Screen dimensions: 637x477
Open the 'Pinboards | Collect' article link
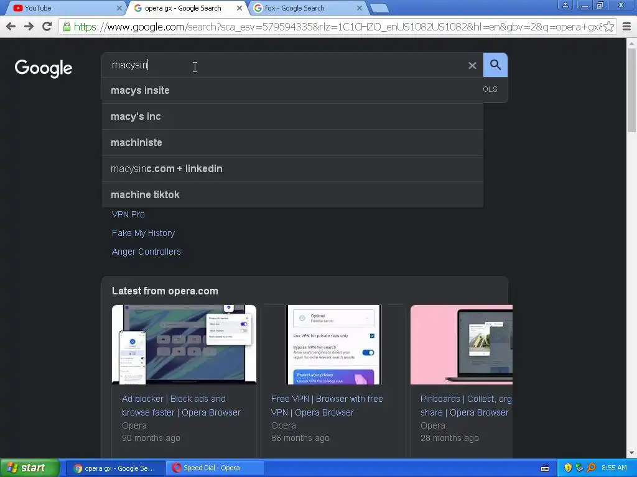465,406
